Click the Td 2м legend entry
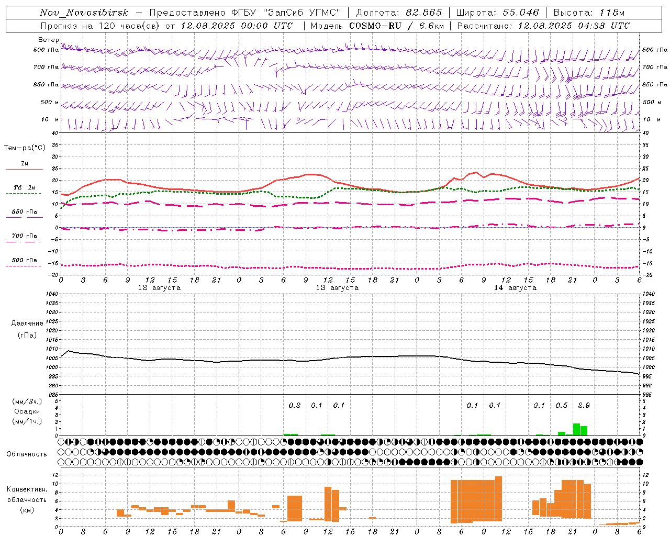This screenshot has height=536, width=670. click(24, 187)
